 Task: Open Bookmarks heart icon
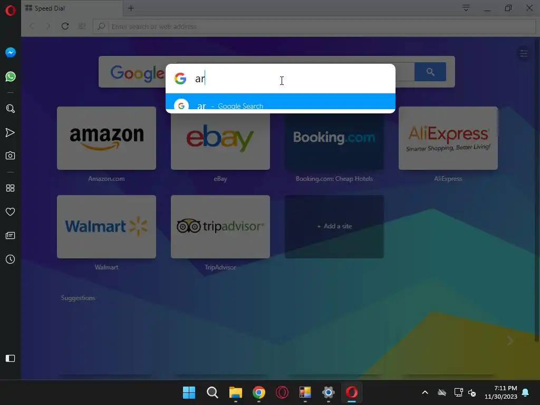coord(11,212)
